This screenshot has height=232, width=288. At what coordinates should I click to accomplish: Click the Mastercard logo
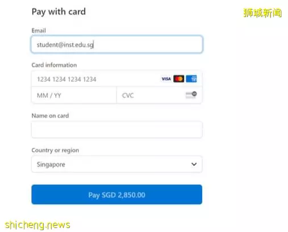tap(178, 79)
